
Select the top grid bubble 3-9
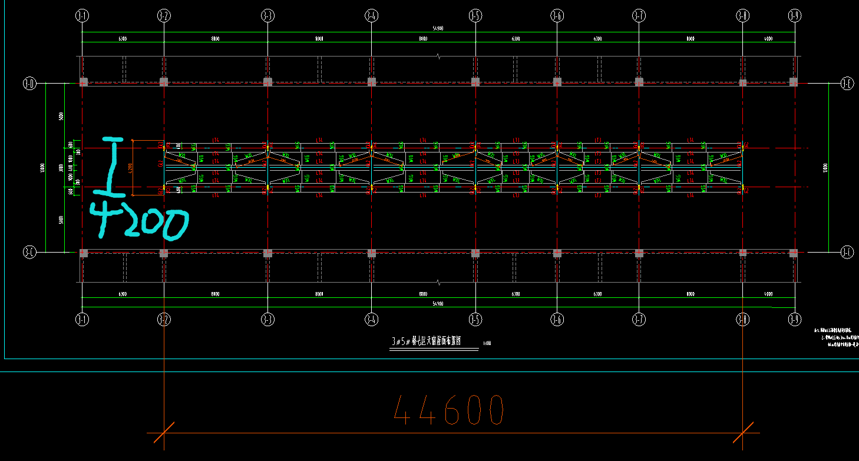(x=794, y=16)
